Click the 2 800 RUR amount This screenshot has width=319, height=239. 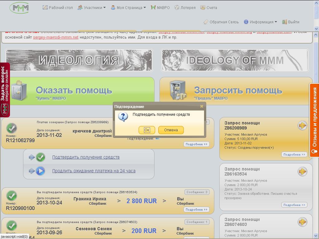tap(142, 201)
